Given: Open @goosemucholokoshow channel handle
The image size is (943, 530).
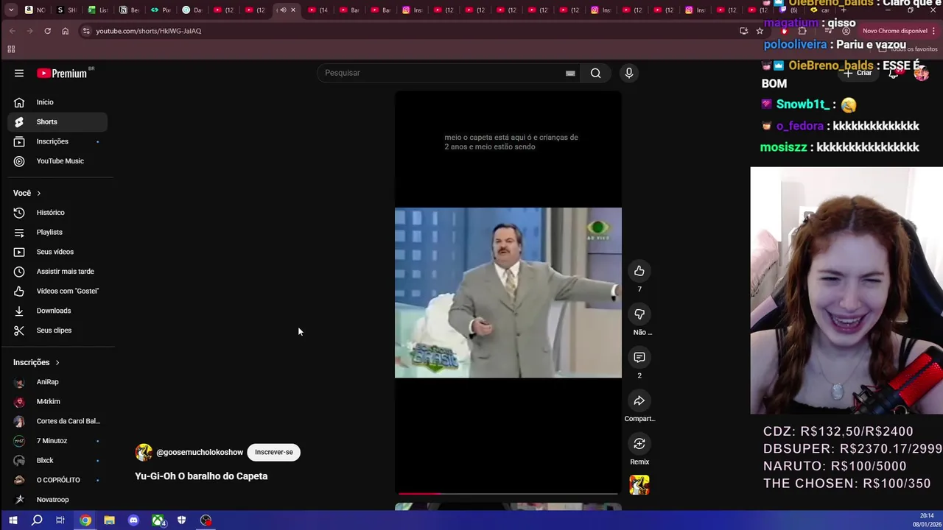Looking at the screenshot, I should 200,453.
